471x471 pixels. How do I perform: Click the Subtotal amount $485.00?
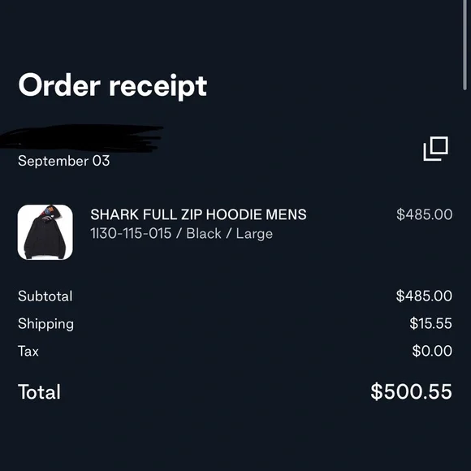coord(424,296)
